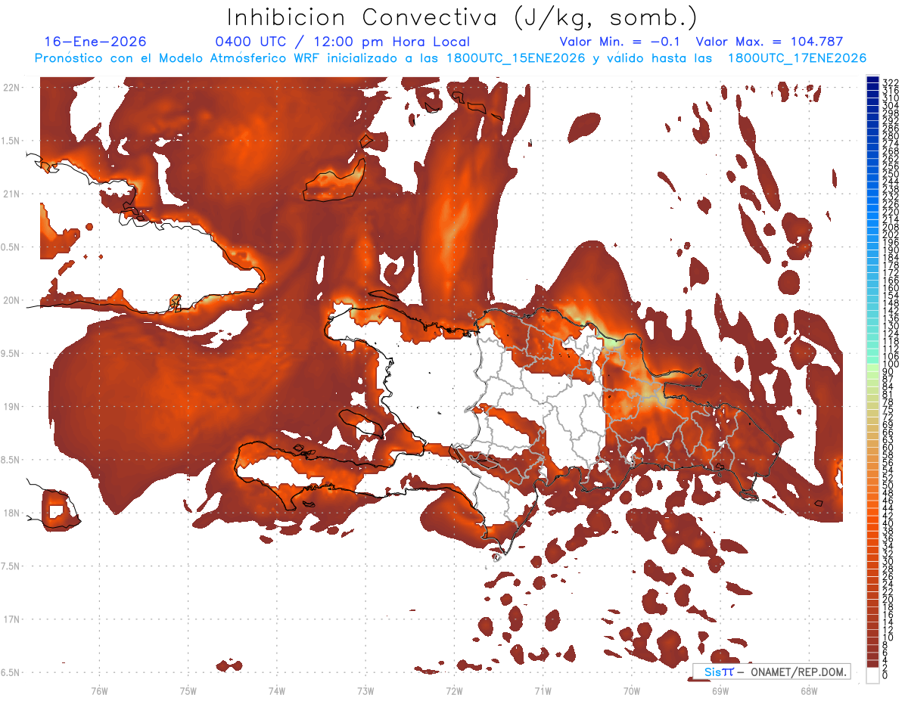Click the colorbar value label "322"
The width and height of the screenshot is (908, 701).
[891, 82]
